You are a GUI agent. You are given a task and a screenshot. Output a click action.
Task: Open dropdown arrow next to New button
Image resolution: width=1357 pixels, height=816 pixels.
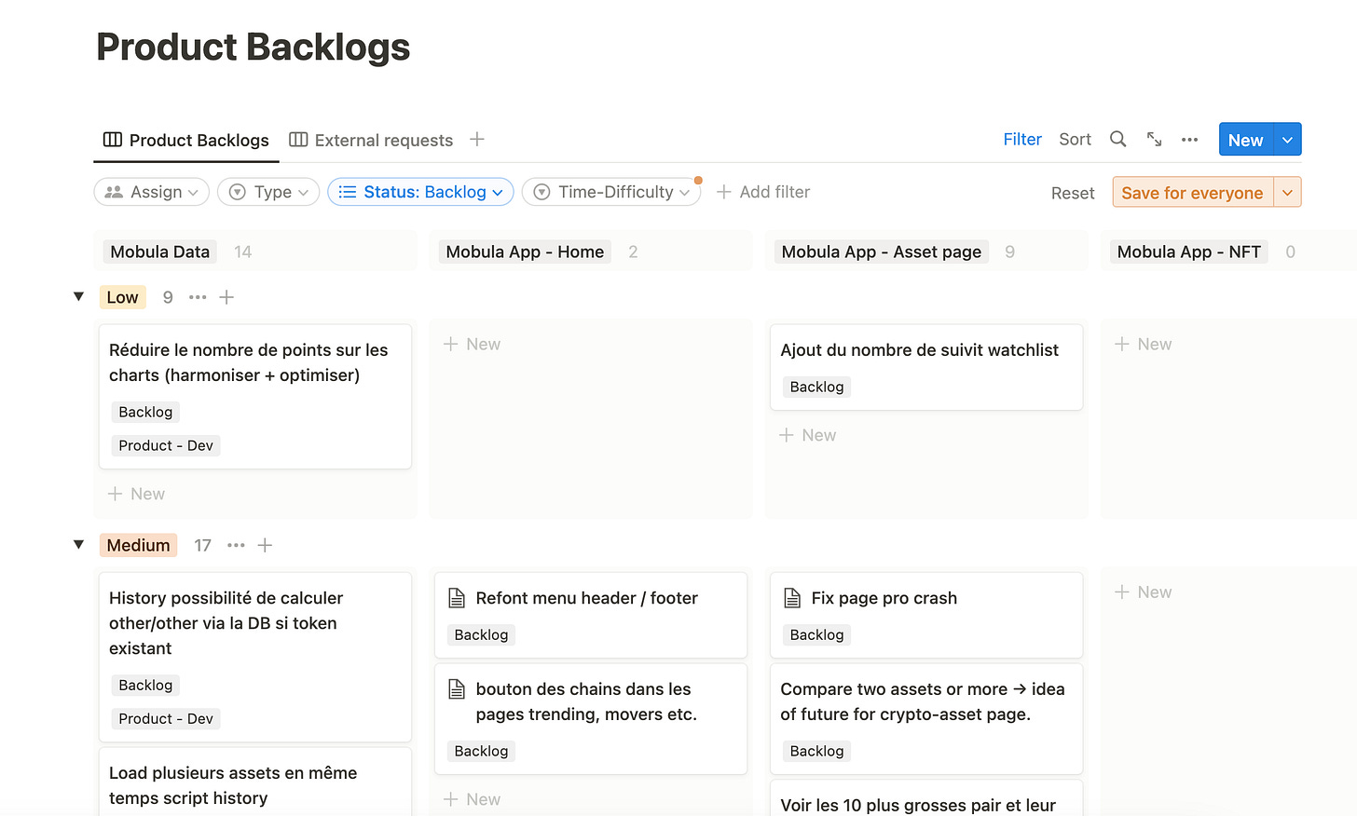(1287, 140)
